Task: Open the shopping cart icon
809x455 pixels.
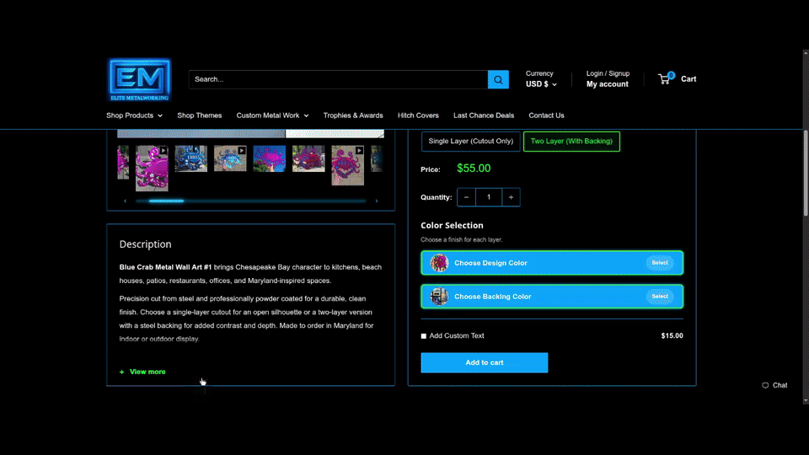Action: (666, 78)
